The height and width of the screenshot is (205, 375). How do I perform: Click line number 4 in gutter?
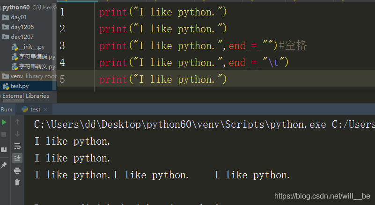62,63
